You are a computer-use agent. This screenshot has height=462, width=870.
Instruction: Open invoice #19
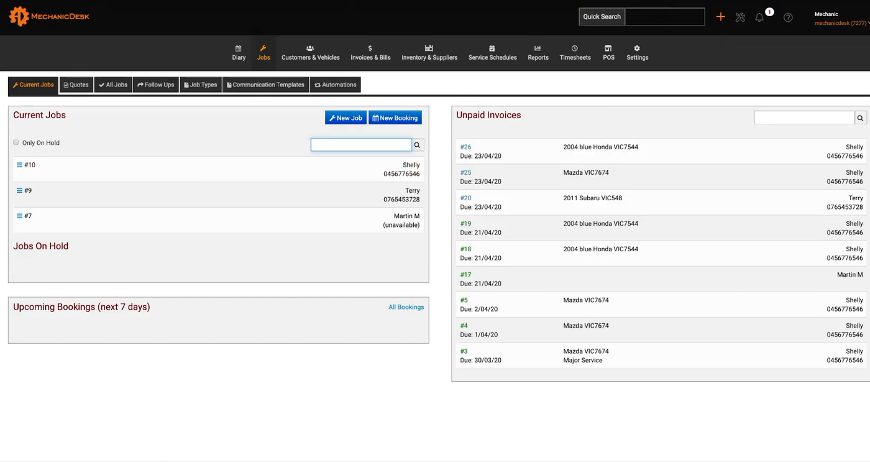[465, 224]
